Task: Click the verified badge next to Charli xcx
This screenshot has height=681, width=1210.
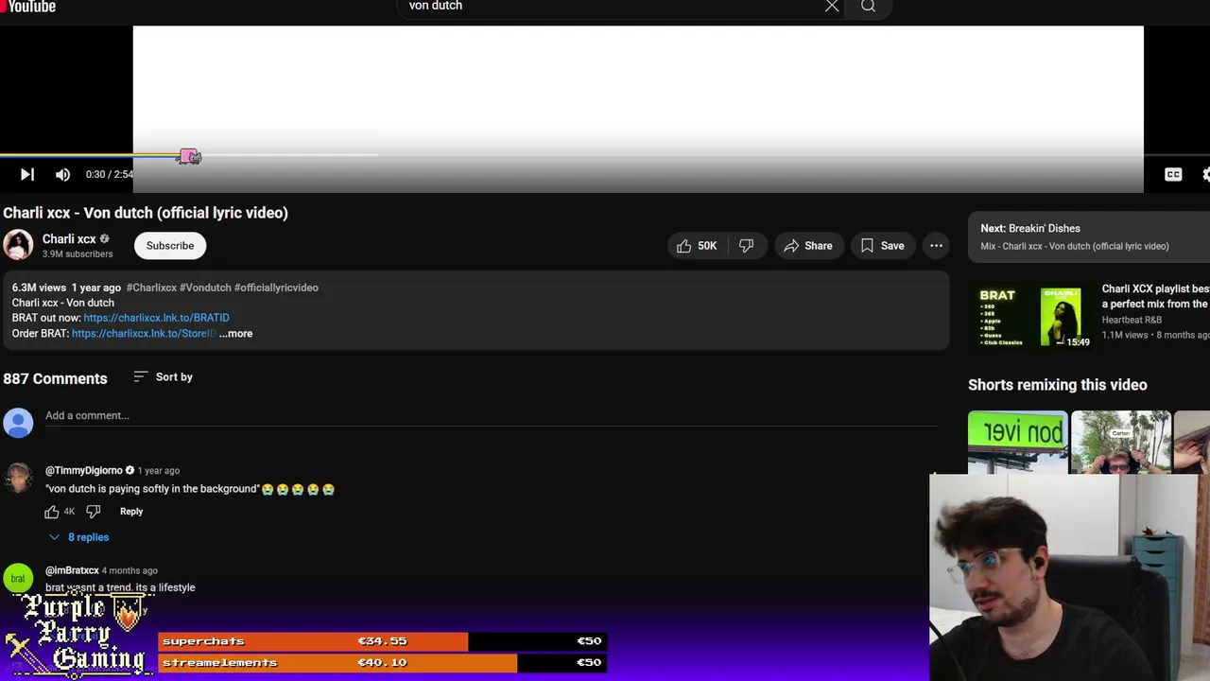Action: click(104, 239)
